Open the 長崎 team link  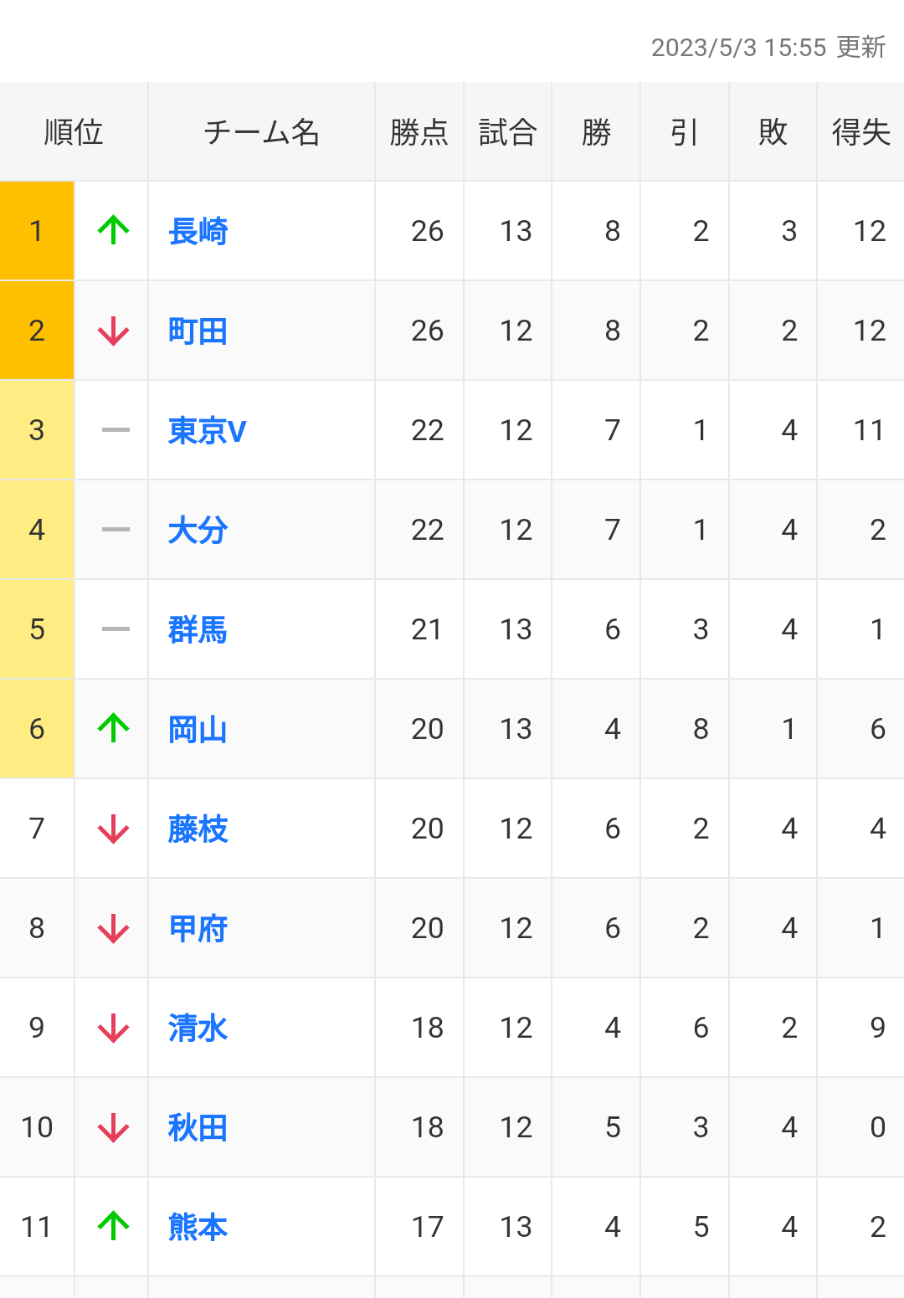[x=198, y=232]
